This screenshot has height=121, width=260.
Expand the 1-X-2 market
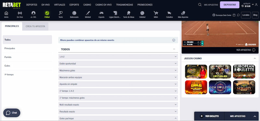[118, 57]
